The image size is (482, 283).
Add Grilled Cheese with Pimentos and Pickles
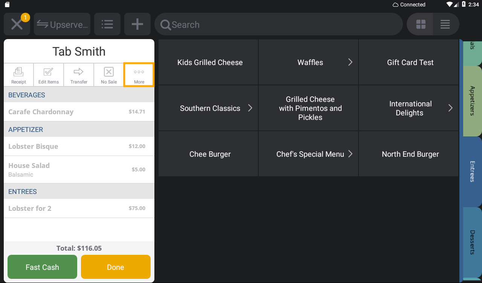coord(308,108)
